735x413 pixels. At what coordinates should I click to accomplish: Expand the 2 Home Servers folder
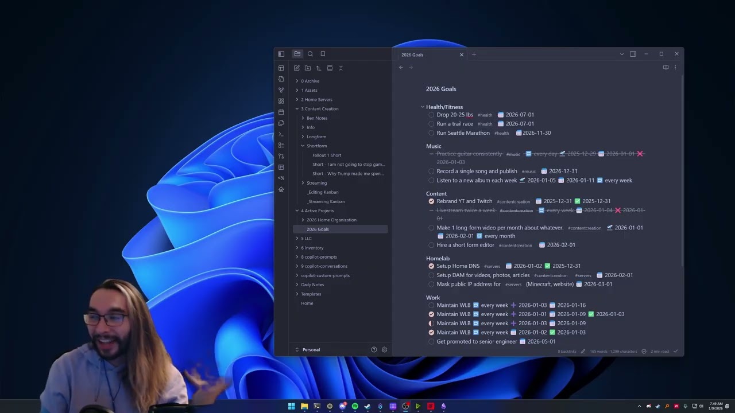[297, 100]
